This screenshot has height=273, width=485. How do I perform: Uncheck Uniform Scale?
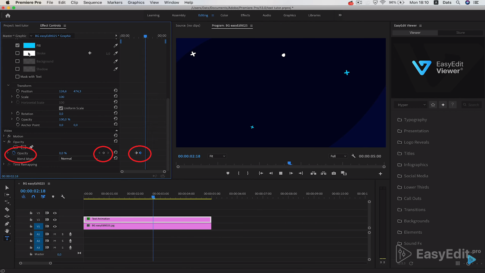click(x=61, y=108)
